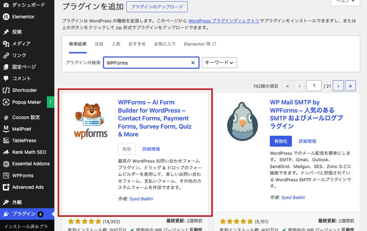Image resolution: width=367 pixels, height=231 pixels.
Task: Click the previous page pagination button
Action: coord(299,86)
